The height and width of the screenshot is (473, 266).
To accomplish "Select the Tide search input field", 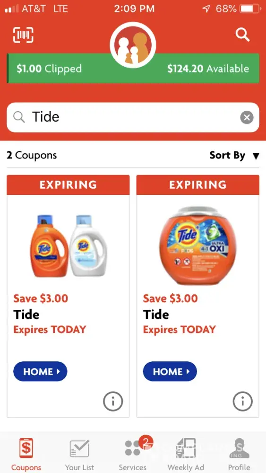I will (x=133, y=117).
